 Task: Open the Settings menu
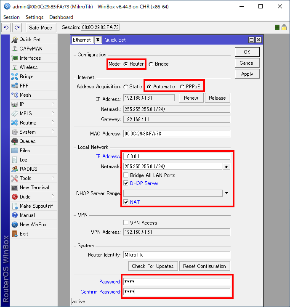35,17
